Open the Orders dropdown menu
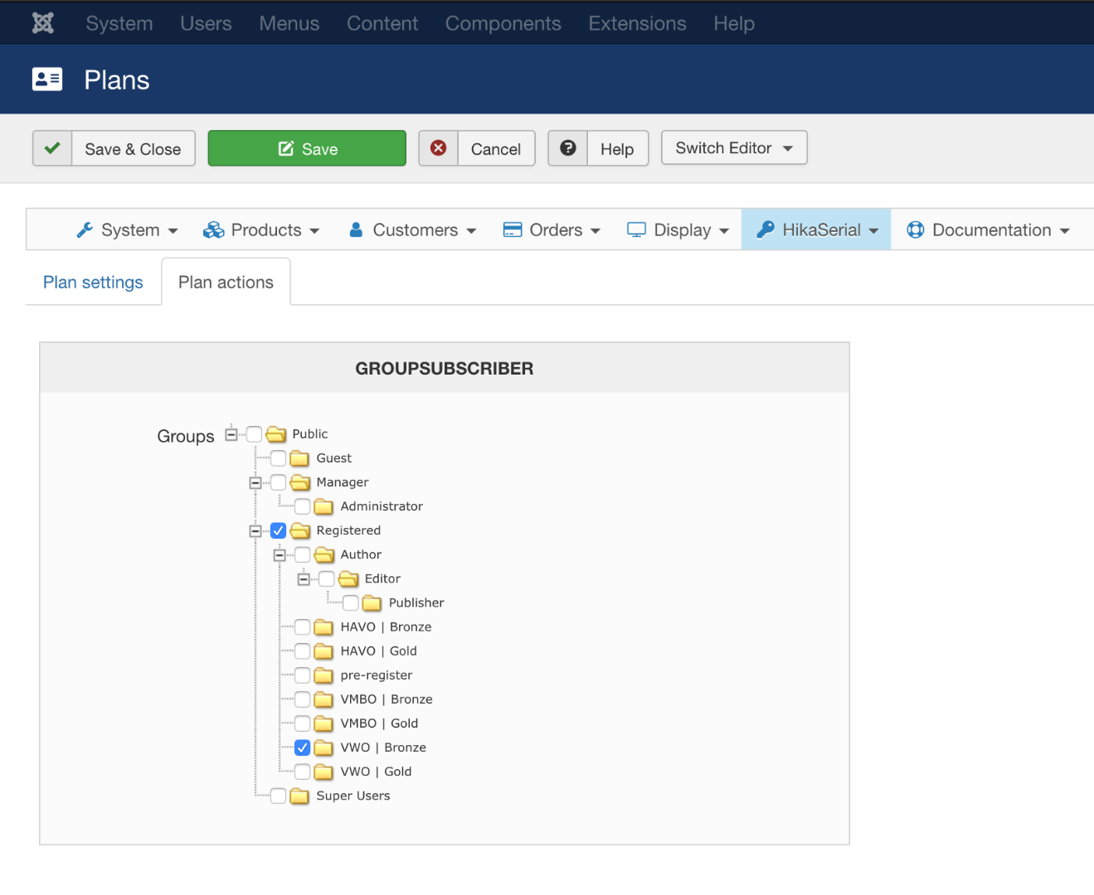The width and height of the screenshot is (1094, 895). coord(552,230)
